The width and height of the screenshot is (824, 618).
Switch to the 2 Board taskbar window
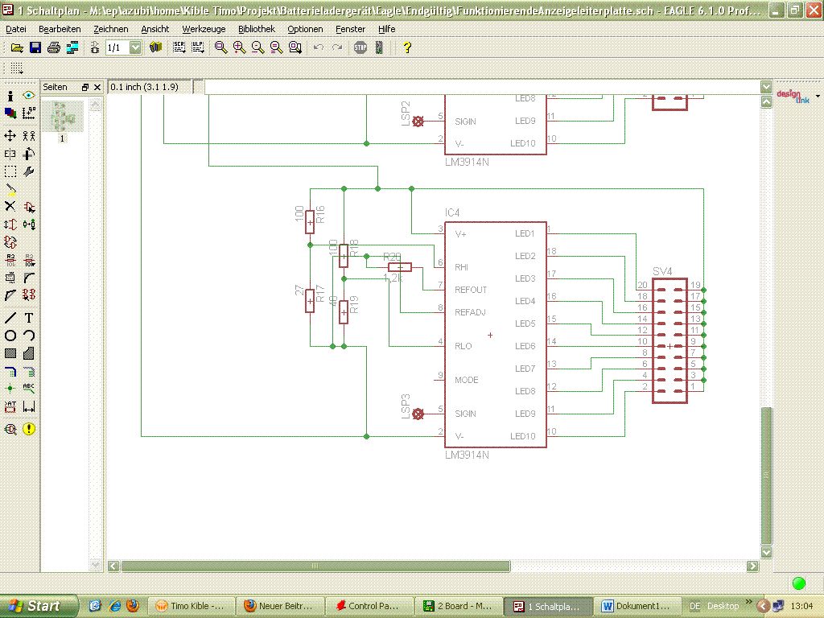pyautogui.click(x=457, y=606)
